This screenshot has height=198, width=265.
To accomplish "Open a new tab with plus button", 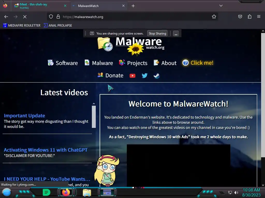I will [133, 6].
